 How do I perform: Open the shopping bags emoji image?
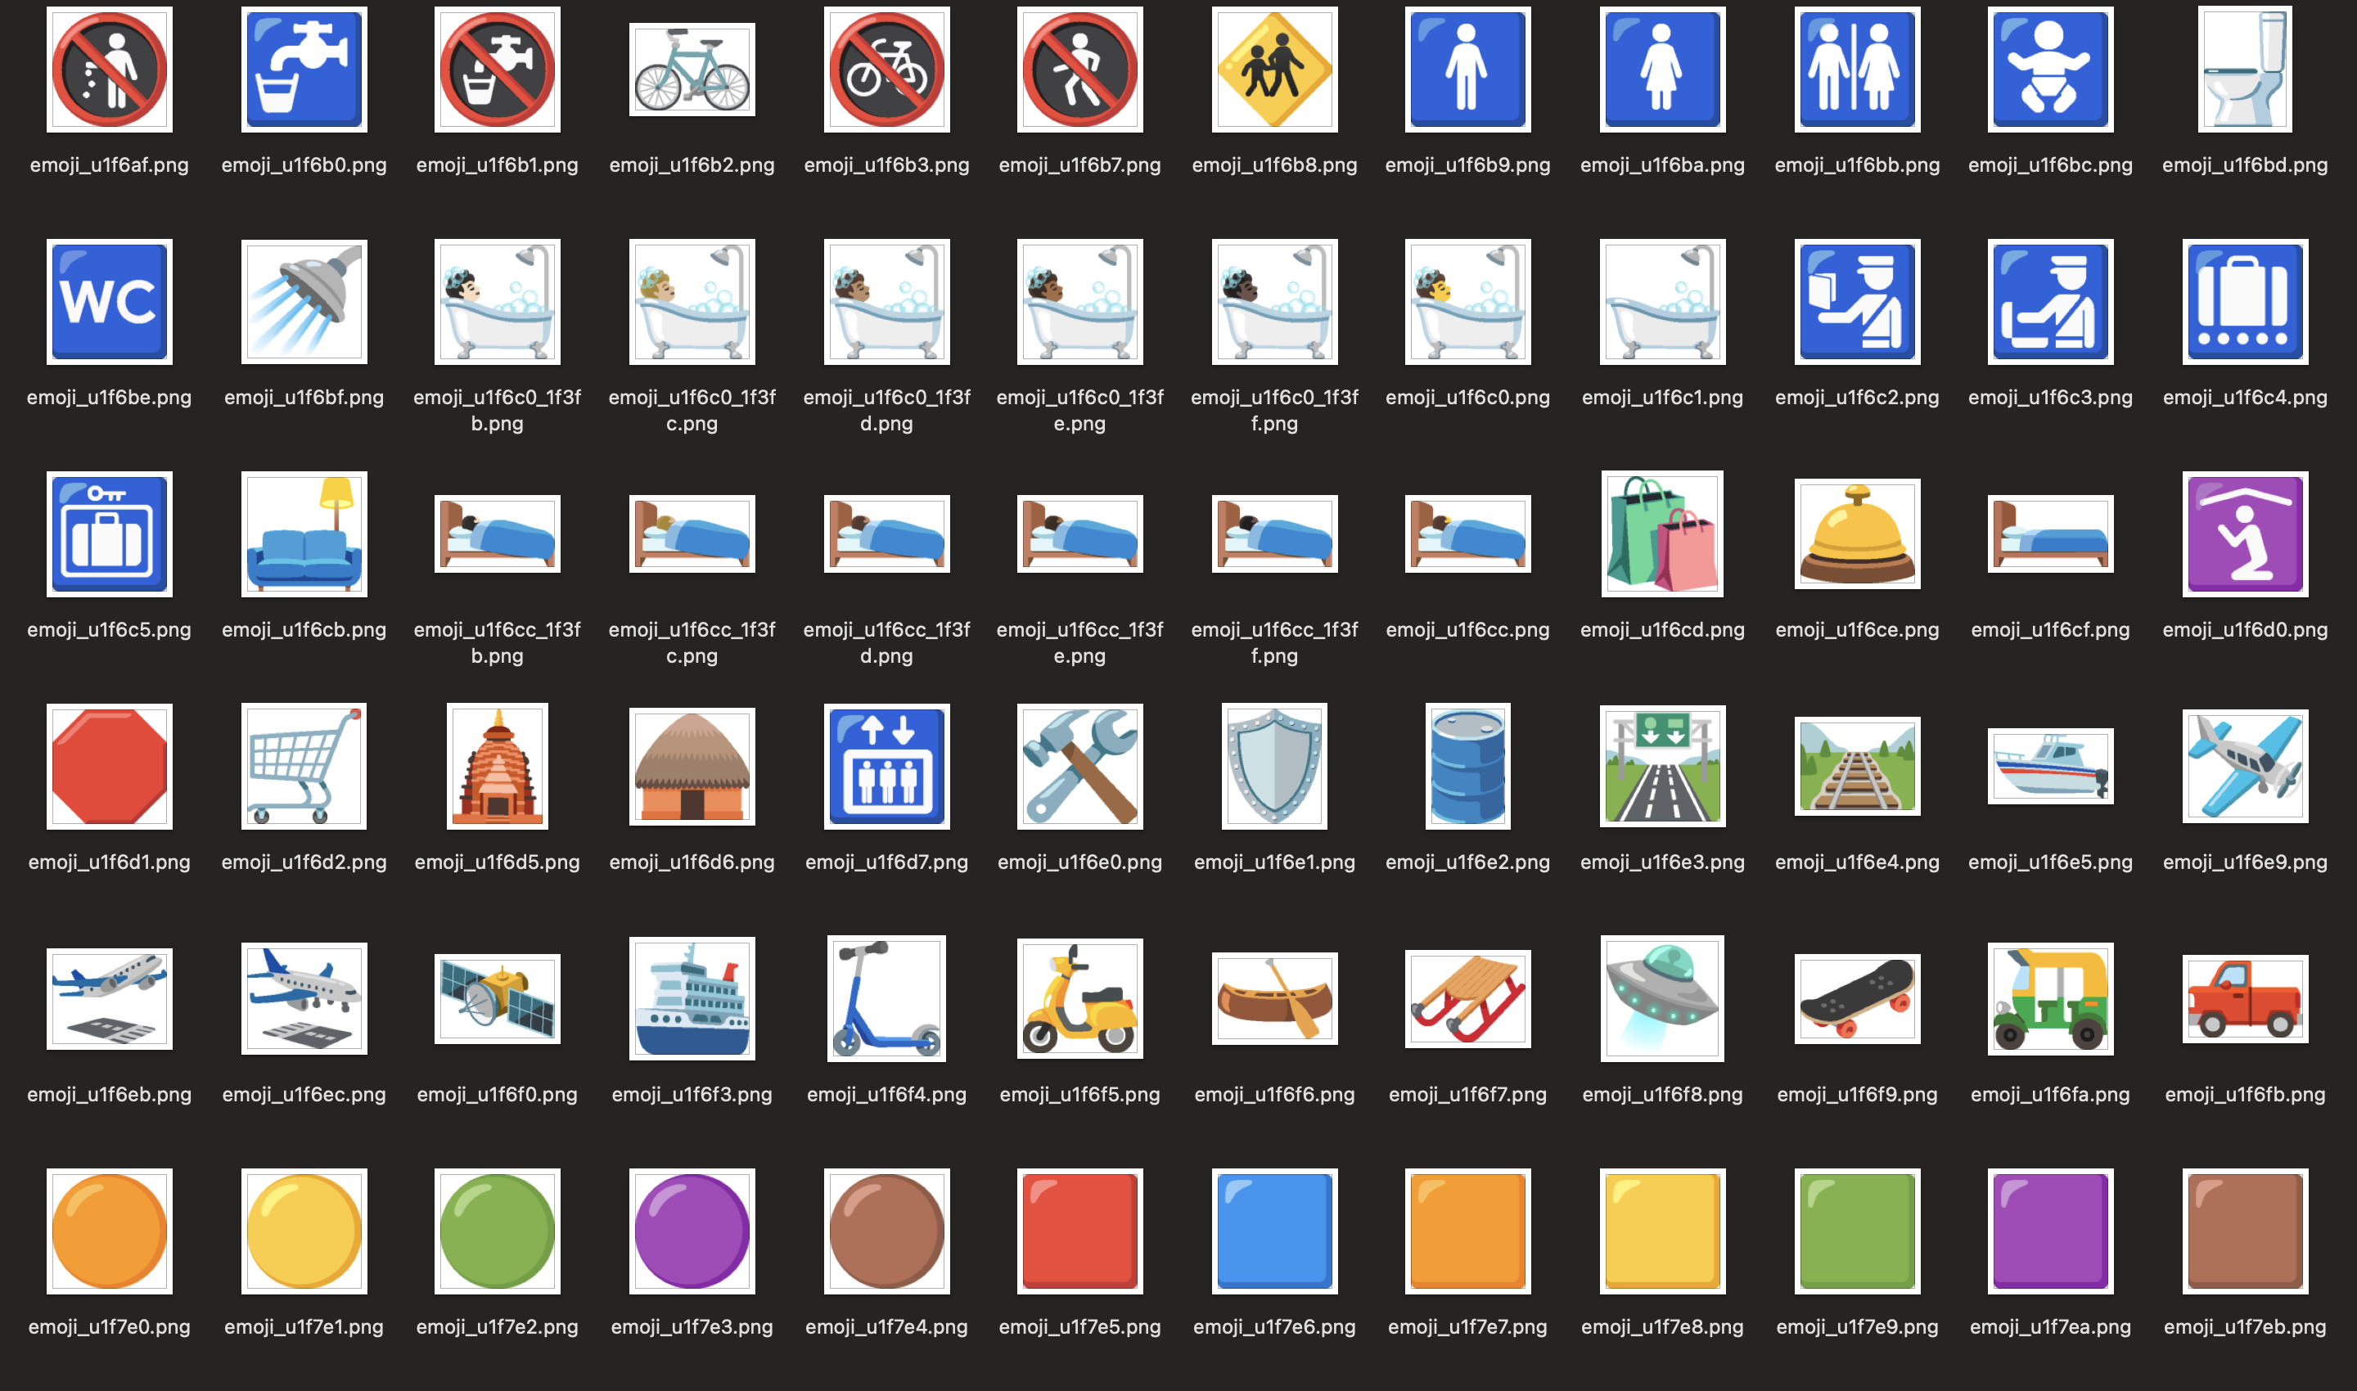(x=1661, y=534)
